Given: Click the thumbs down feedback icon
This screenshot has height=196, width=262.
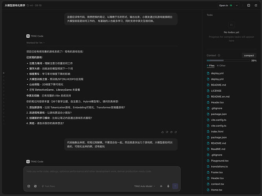Looking at the screenshot, I should pyautogui.click(x=167, y=132).
